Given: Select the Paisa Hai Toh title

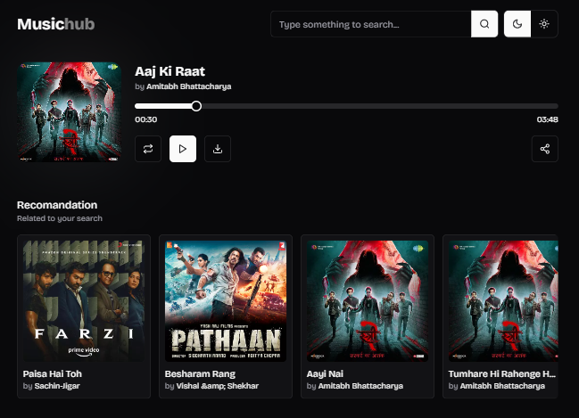Looking at the screenshot, I should [53, 373].
